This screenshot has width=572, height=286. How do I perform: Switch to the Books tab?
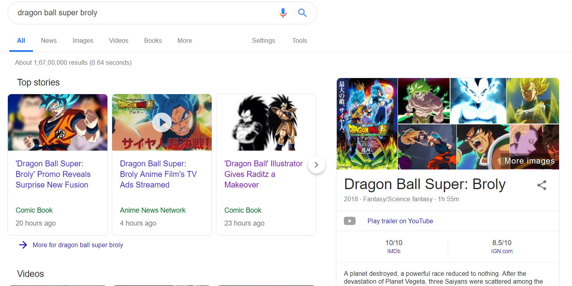(x=153, y=40)
